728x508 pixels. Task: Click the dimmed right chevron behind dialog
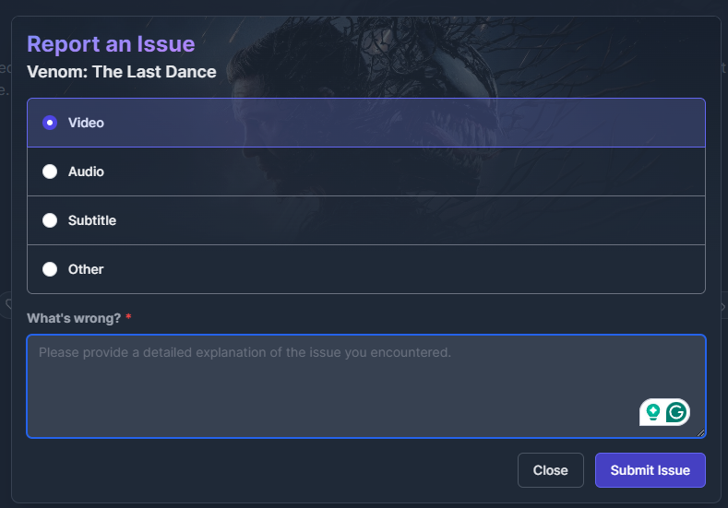coord(722,306)
